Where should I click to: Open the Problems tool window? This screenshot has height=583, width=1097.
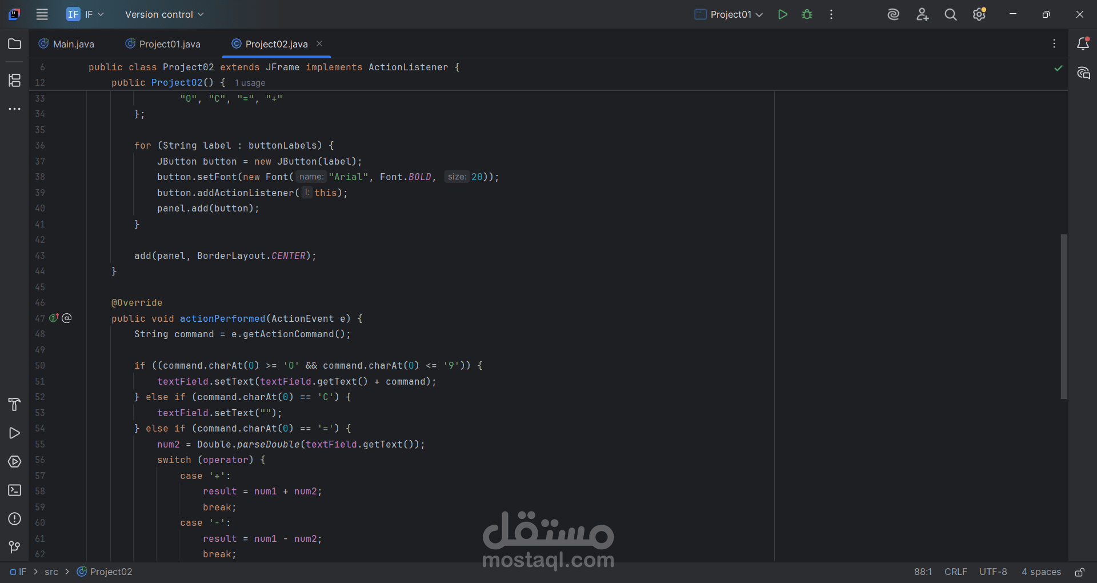14,519
